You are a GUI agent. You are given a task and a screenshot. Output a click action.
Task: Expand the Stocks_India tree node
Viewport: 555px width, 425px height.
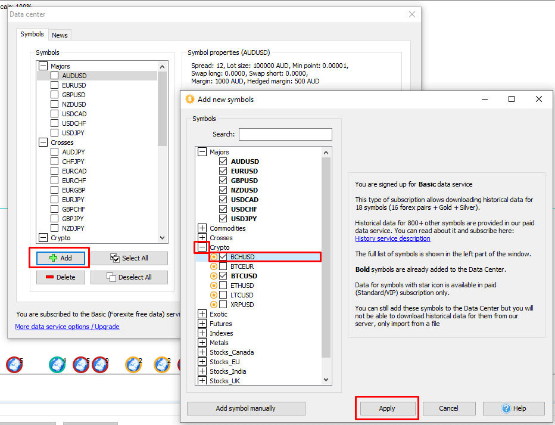(x=202, y=371)
